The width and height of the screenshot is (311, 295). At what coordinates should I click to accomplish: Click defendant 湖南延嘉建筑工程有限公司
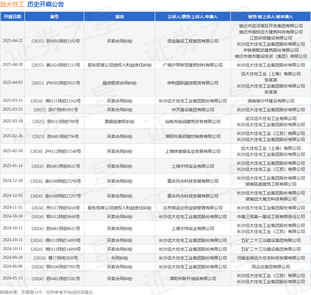(271, 184)
